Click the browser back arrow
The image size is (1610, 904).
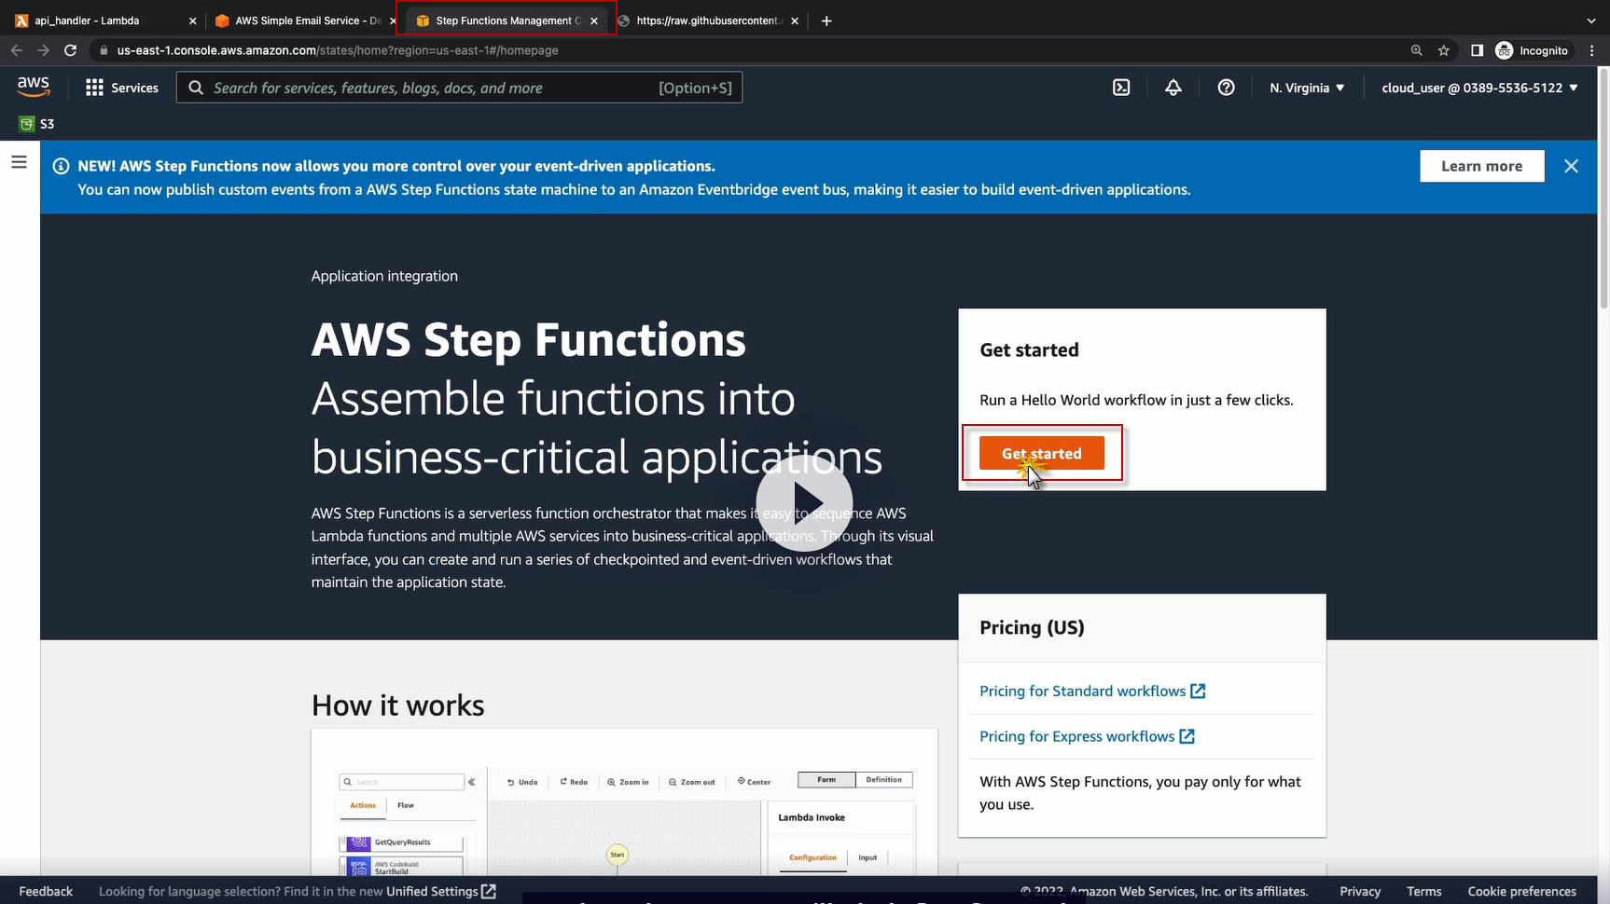[x=16, y=50]
